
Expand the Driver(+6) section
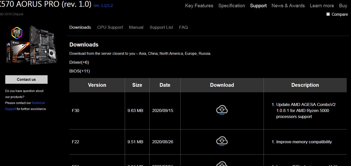(x=79, y=62)
